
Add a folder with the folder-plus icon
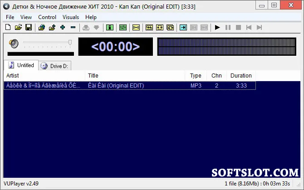click(52, 27)
